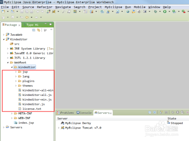Collapse all in Package Explorer toolbar
This screenshot has height=141, width=189.
click(34, 30)
